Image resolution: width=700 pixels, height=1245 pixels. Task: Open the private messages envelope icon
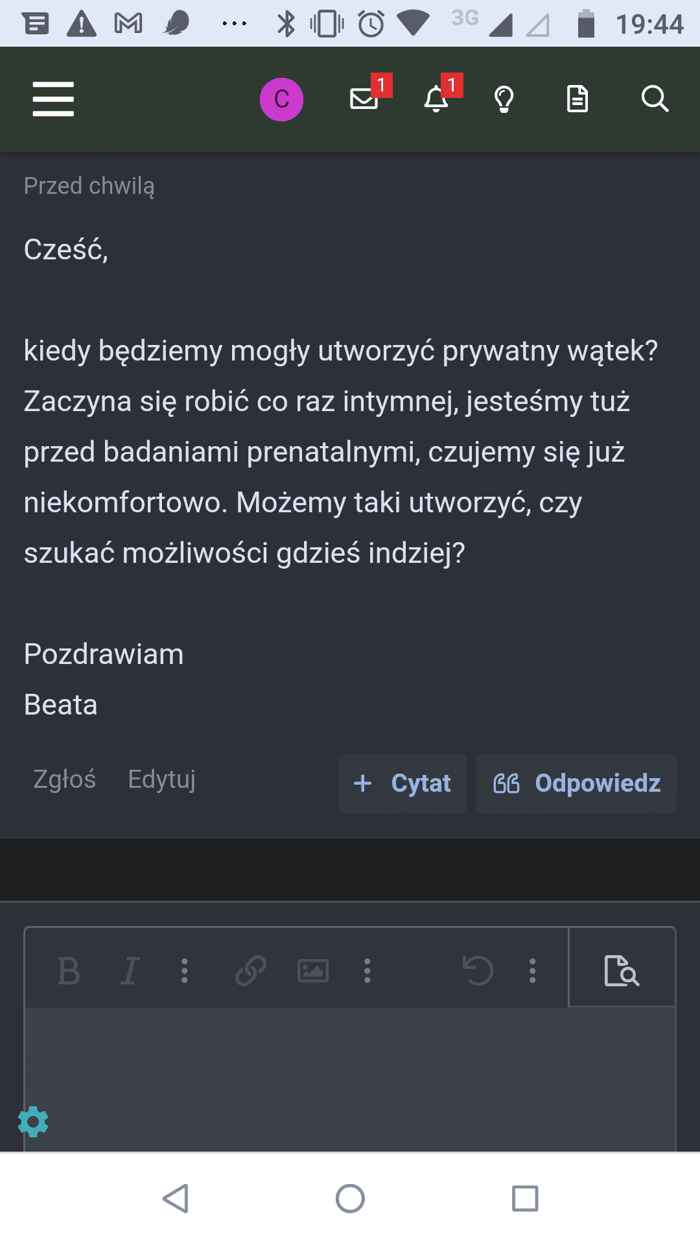364,99
